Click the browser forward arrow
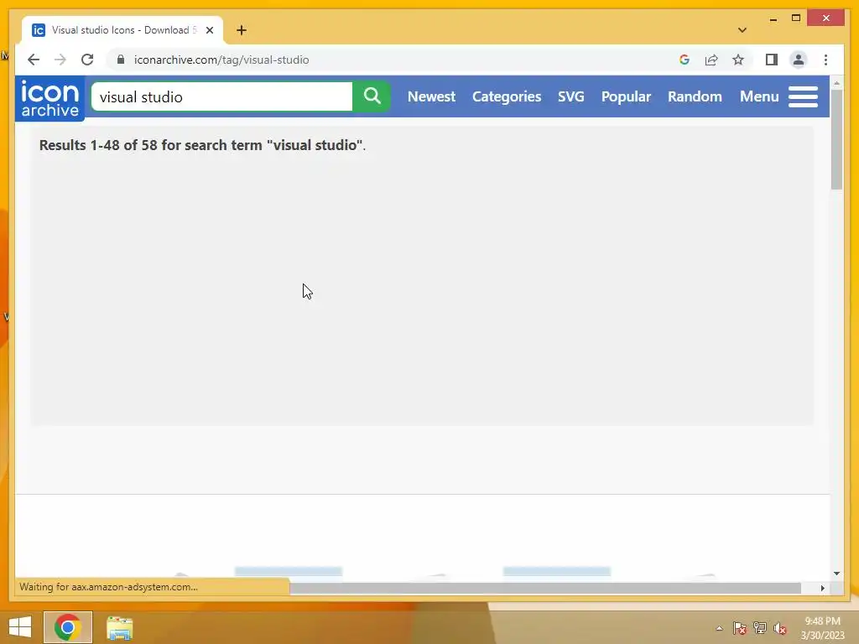859x644 pixels. (60, 60)
